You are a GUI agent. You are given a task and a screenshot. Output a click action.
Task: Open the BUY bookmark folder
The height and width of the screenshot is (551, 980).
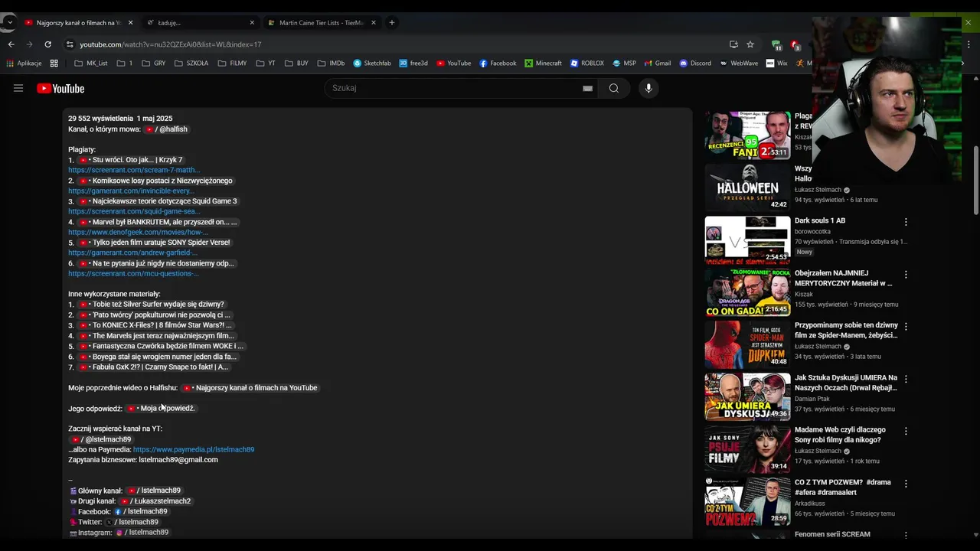coord(296,64)
